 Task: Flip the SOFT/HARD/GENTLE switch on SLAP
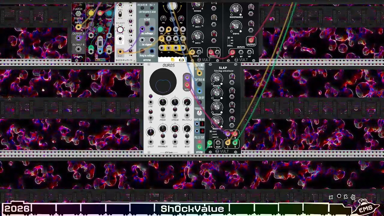(211, 134)
